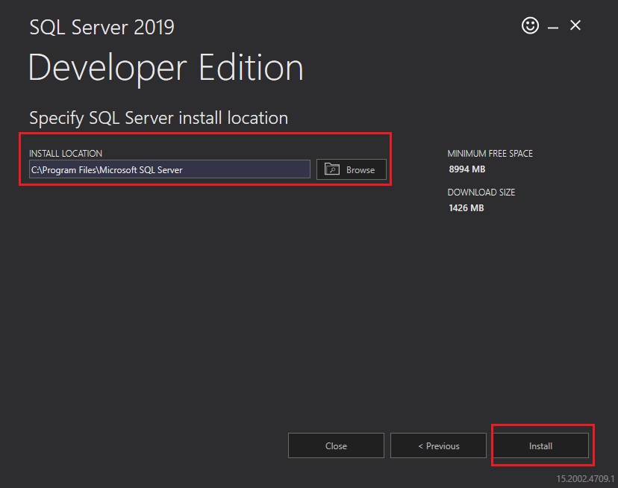Viewport: 618px width, 488px height.
Task: Click the 8994 MB free space value
Action: click(467, 169)
